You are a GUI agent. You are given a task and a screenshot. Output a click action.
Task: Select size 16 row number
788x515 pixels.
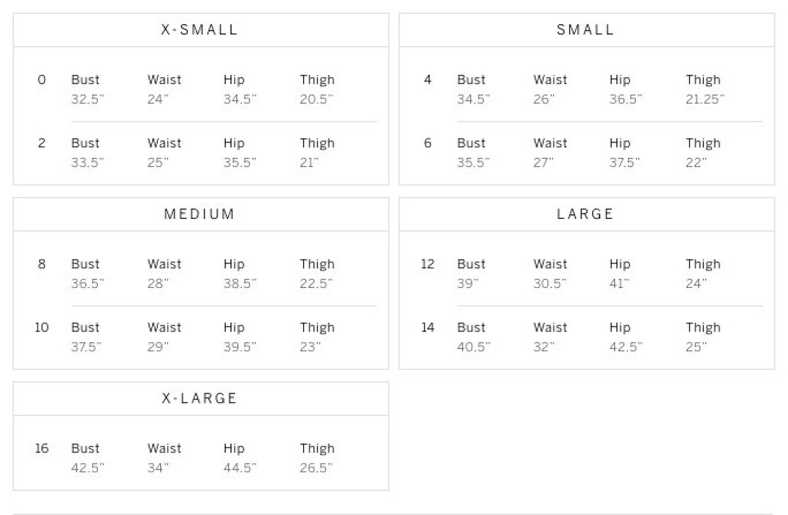click(x=42, y=449)
